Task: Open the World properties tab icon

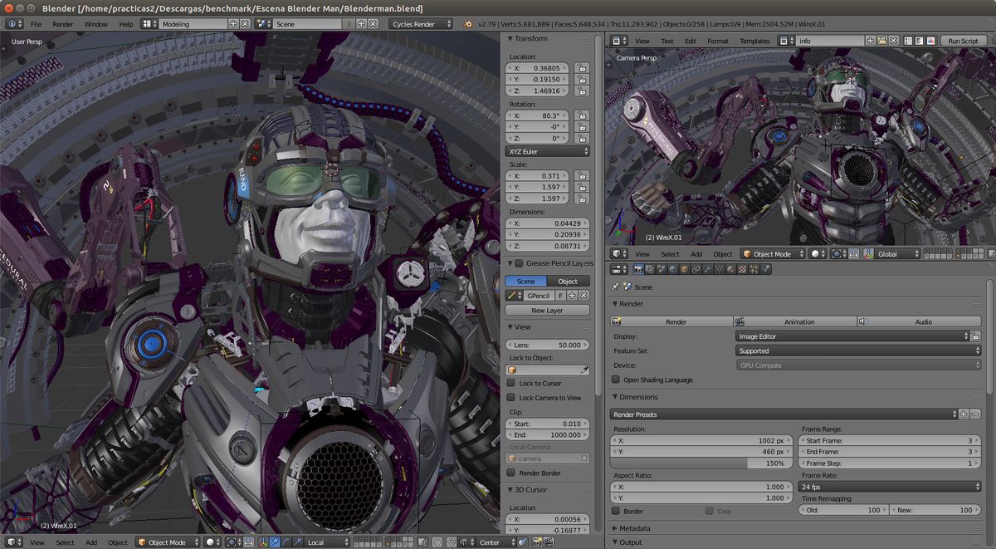Action: (x=674, y=269)
